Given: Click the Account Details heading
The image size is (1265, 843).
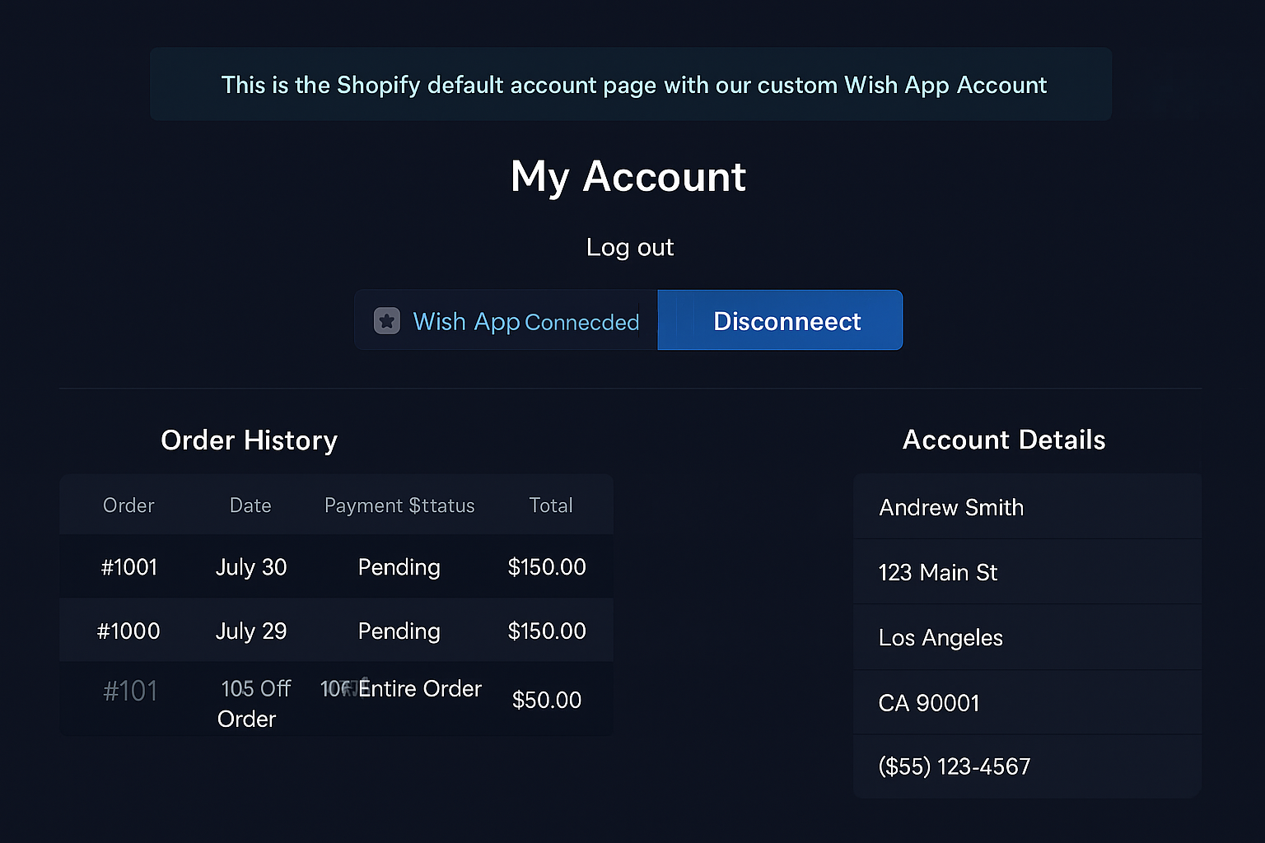Looking at the screenshot, I should [x=1004, y=440].
